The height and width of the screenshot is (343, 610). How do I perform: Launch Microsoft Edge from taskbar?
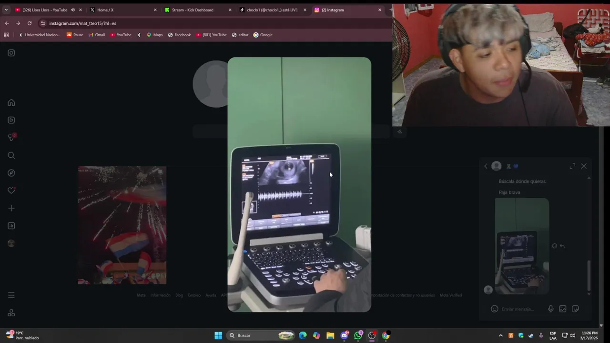[x=303, y=335]
